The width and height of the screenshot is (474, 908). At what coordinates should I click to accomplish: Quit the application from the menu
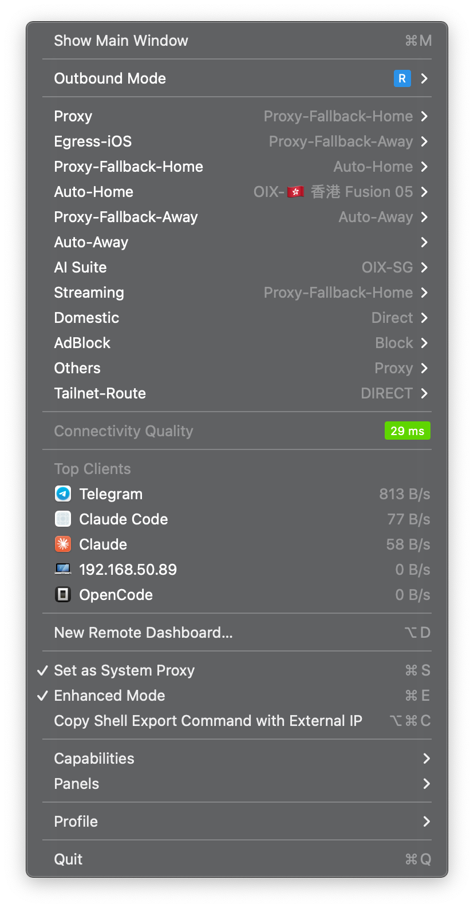click(x=237, y=859)
